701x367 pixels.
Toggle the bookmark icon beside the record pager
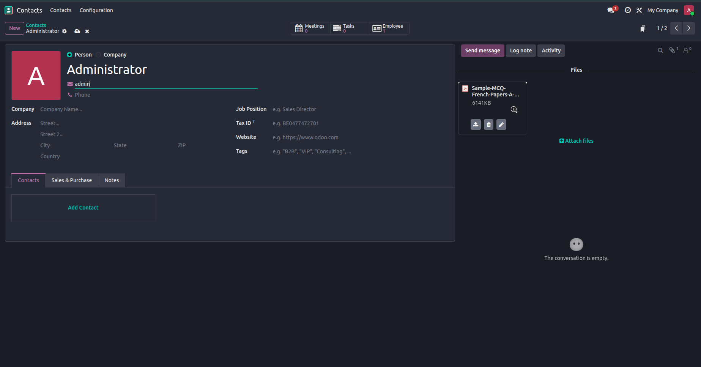tap(643, 28)
